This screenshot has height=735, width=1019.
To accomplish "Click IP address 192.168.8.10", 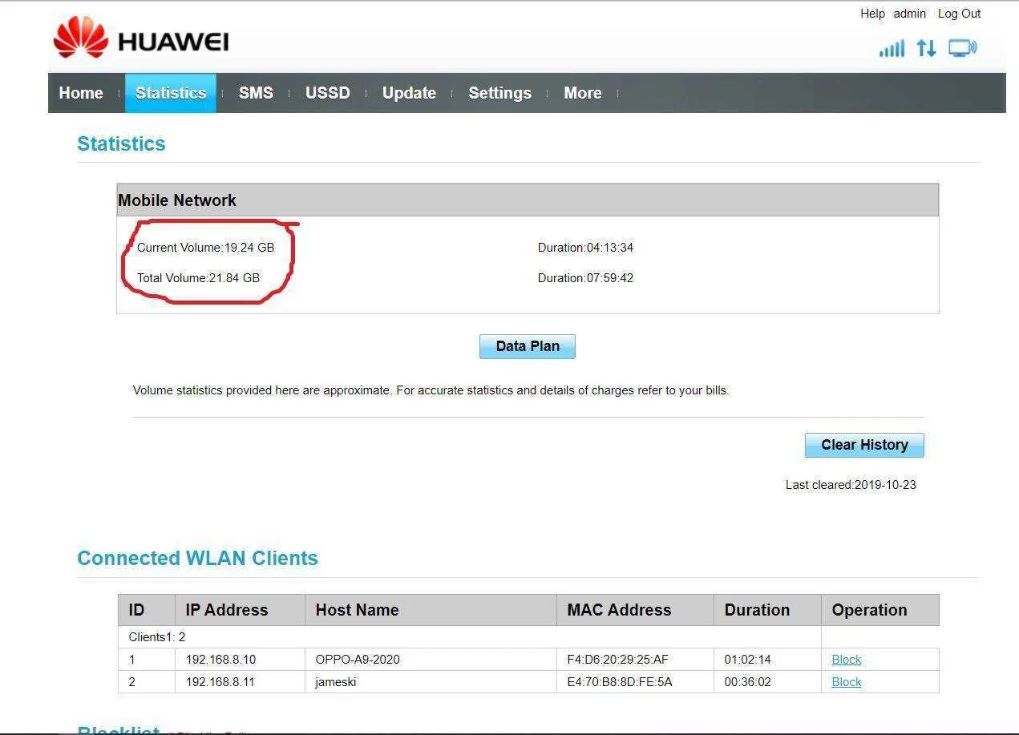I will click(x=220, y=660).
